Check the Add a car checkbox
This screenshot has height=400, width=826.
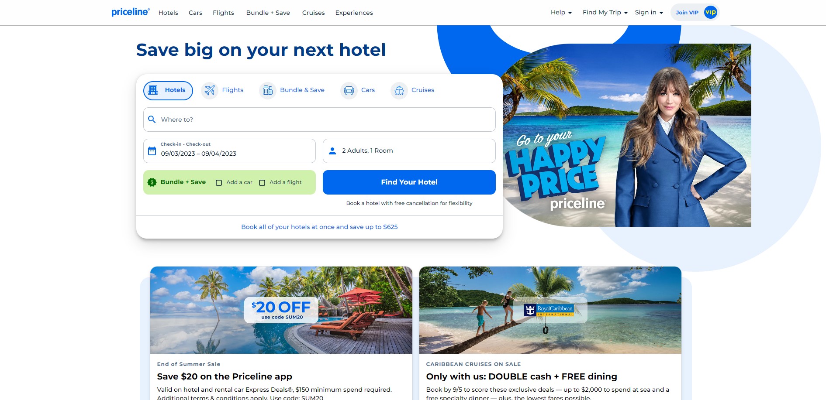(x=219, y=183)
